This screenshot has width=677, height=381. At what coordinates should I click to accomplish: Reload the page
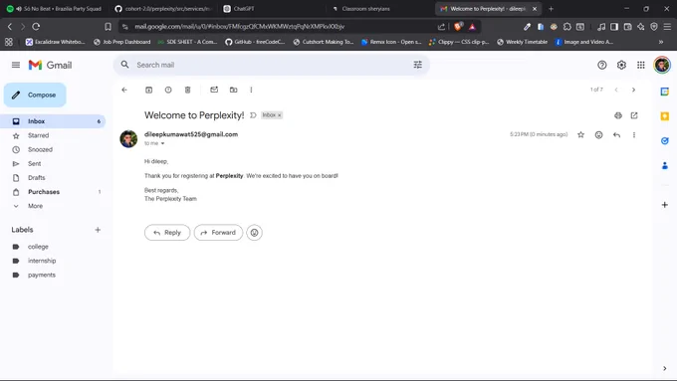click(36, 26)
